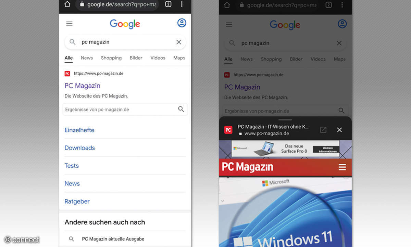Click 'Die Webseite des PC Magazin.' description in left phone
Image resolution: width=411 pixels, height=247 pixels.
point(96,96)
